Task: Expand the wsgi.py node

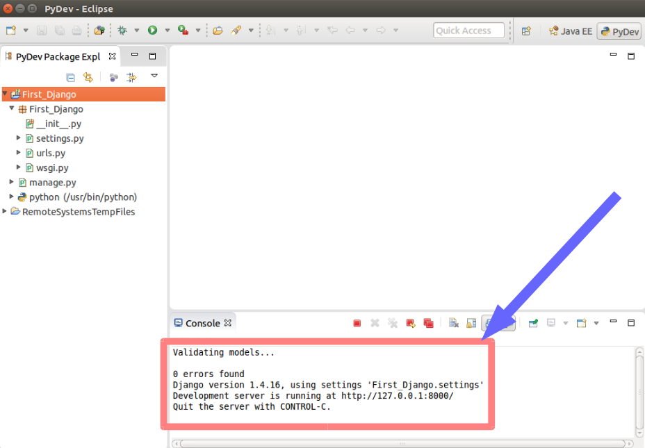Action: (19, 167)
